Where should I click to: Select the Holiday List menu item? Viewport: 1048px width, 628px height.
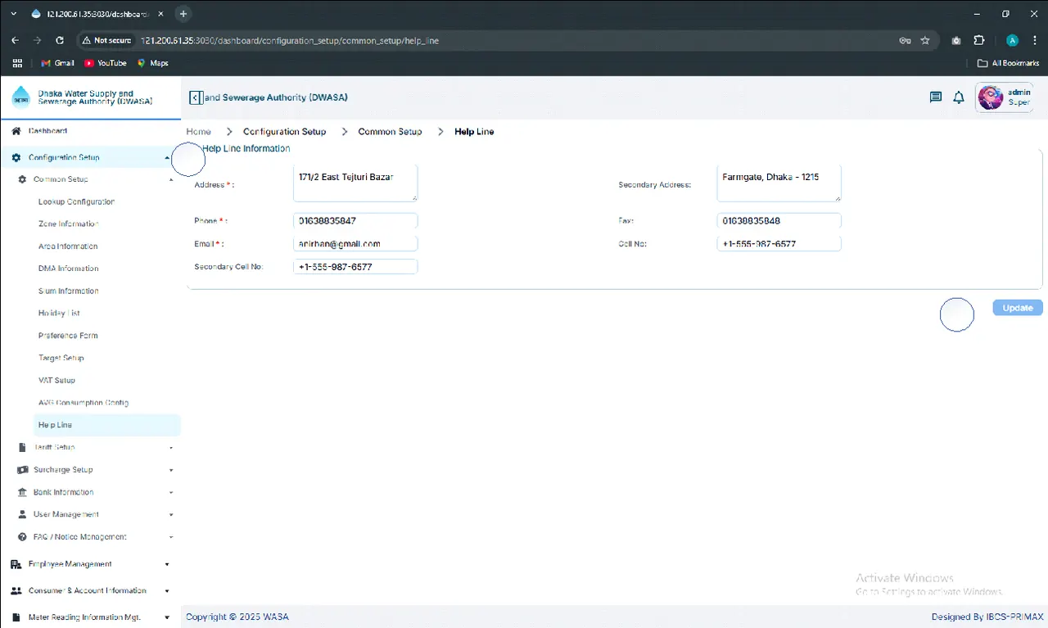pyautogui.click(x=59, y=313)
